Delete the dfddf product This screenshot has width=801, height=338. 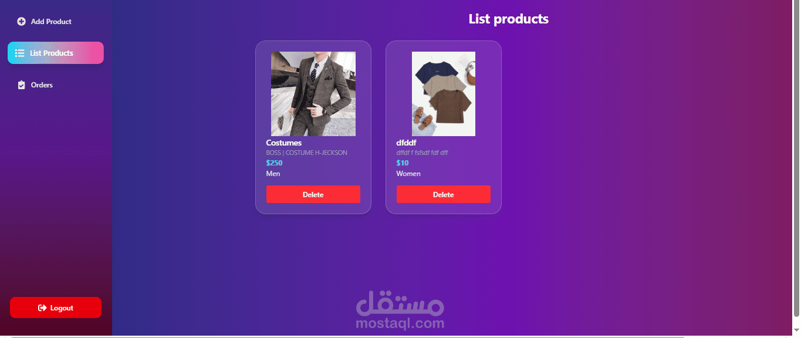[444, 194]
